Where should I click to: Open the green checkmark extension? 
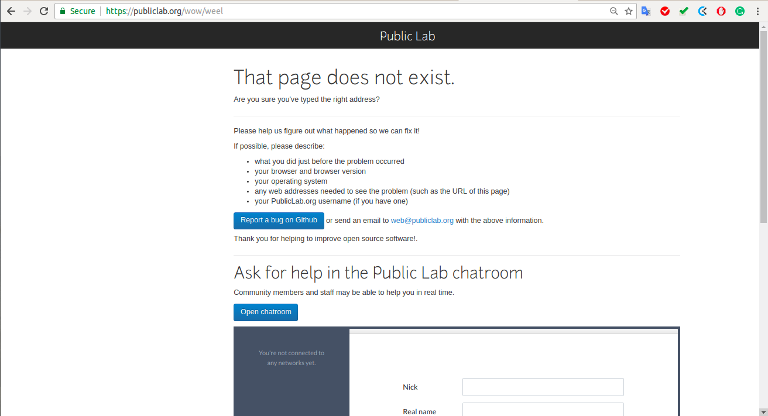[x=684, y=11]
